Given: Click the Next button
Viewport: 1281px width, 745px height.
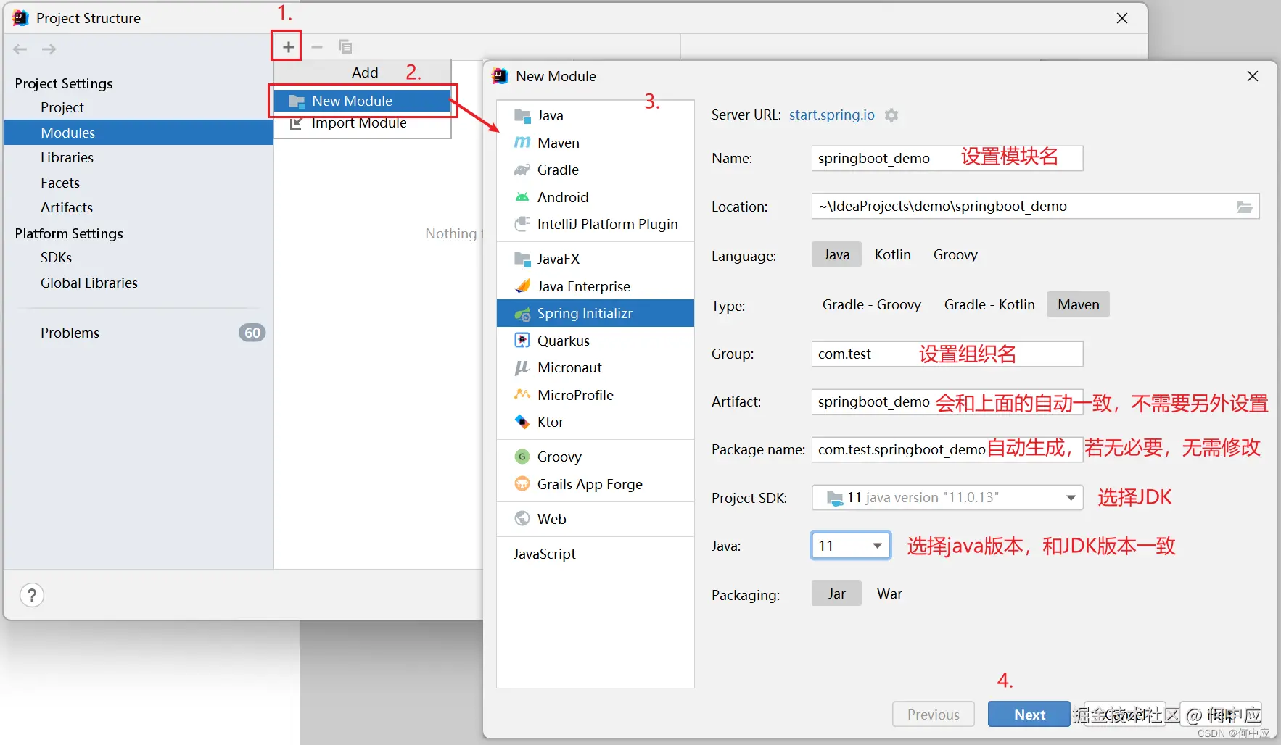Looking at the screenshot, I should click(x=1029, y=715).
